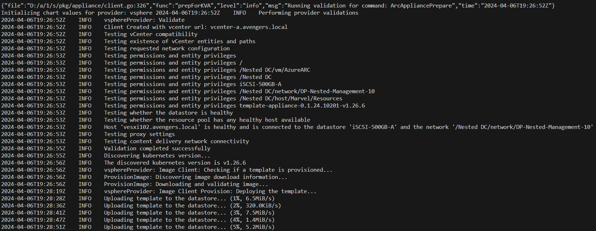The height and width of the screenshot is (231, 596).
Task: Click the discovered kubernetes version v1.26.6
Action: click(234, 163)
